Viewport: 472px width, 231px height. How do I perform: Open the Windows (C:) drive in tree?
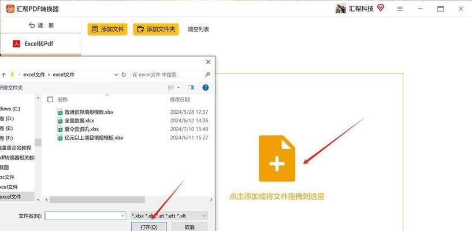10,109
